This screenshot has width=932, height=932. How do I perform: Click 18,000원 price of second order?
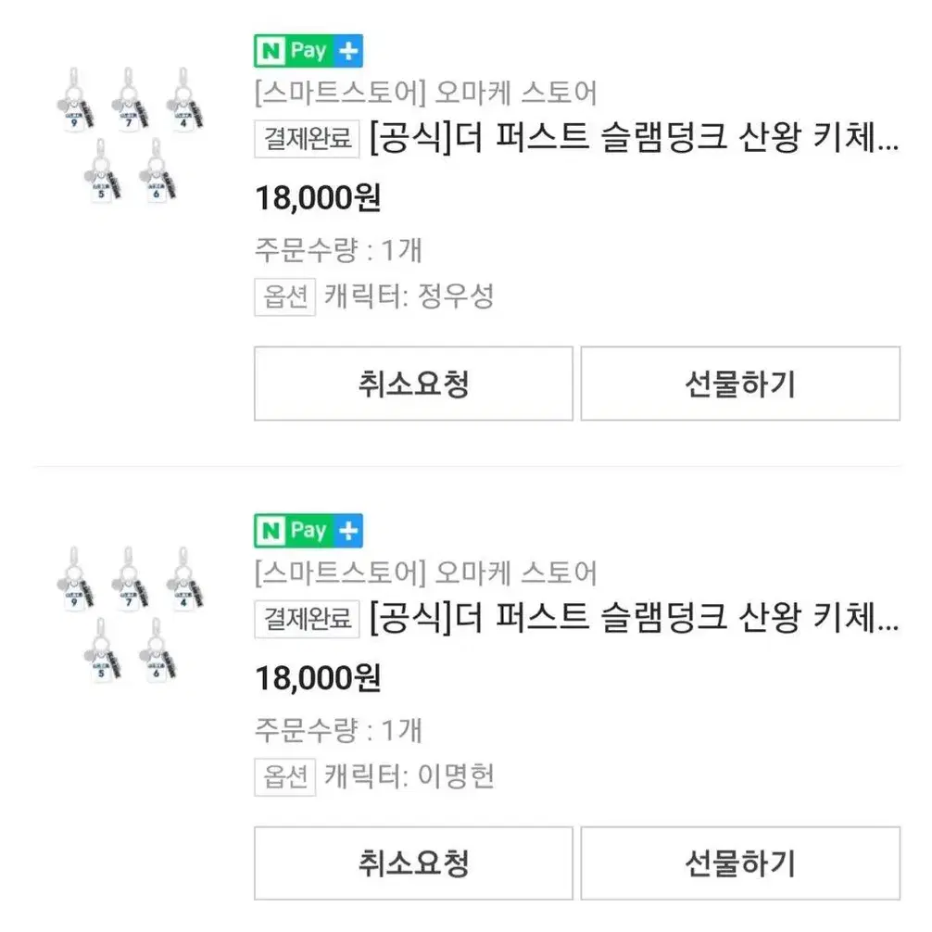coord(318,677)
